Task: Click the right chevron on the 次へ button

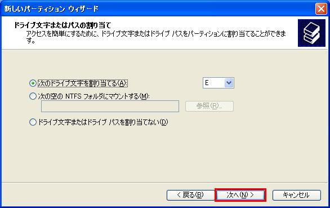Action: 252,195
